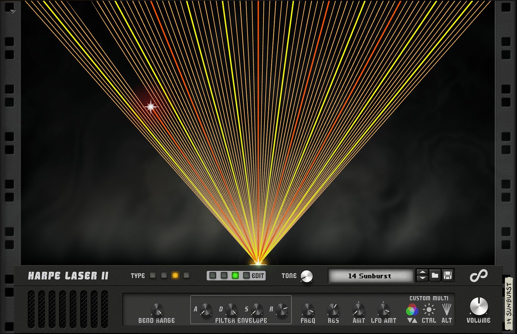Click the infinity logo at the right
Viewport: 517px width, 334px height.
[x=479, y=275]
